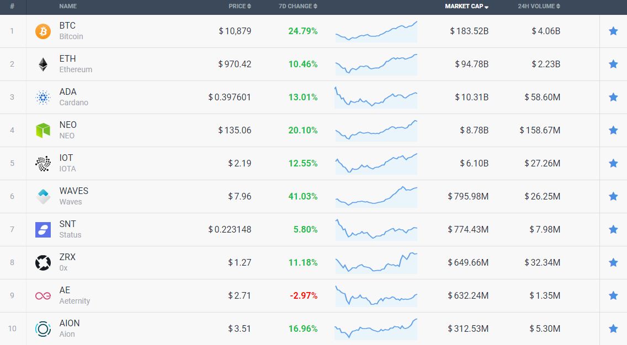The width and height of the screenshot is (627, 345).
Task: Click the # rank column header
Action: [x=12, y=7]
